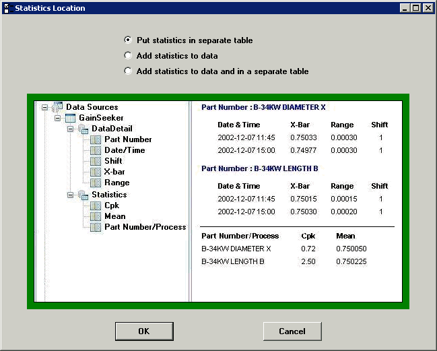Click the Date/Time field icon

click(x=96, y=150)
